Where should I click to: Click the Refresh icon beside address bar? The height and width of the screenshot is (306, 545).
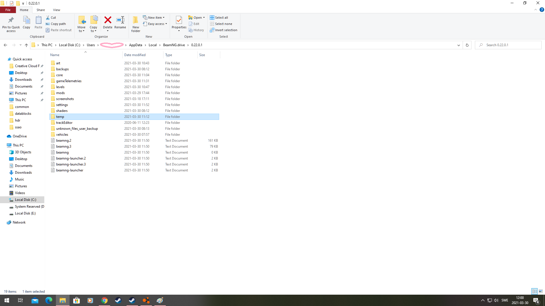(x=467, y=45)
